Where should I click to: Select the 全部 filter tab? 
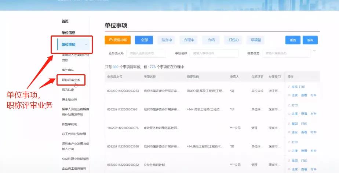[144, 40]
